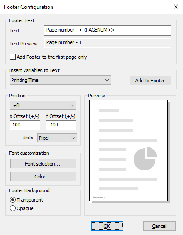Click into the footer Text input field
The image size is (183, 235).
107,30
